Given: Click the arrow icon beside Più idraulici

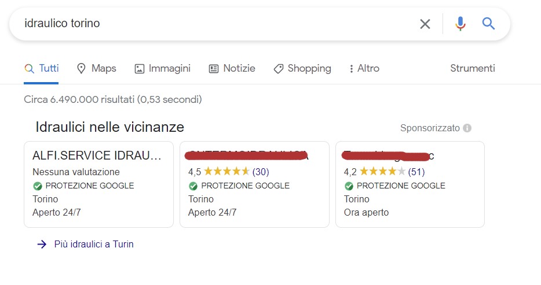Looking at the screenshot, I should (42, 244).
